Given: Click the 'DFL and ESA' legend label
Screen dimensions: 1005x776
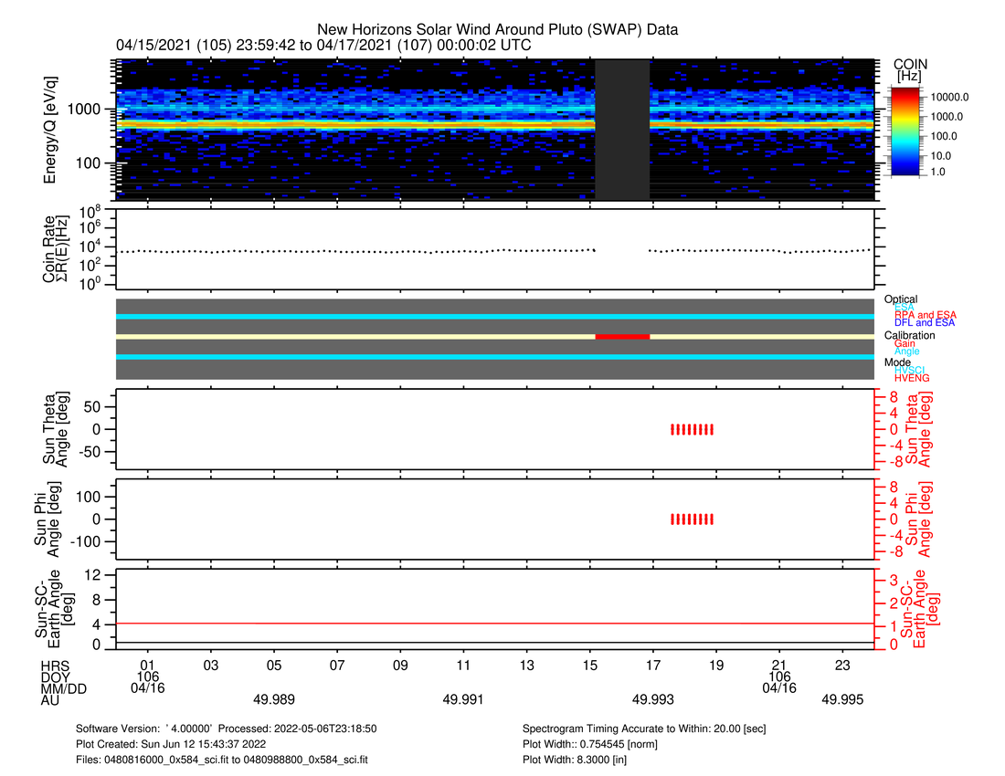Looking at the screenshot, I should pos(925,323).
